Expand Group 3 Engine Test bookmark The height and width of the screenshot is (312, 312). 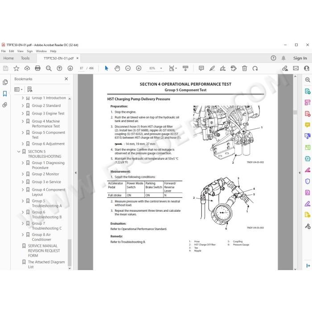point(23,113)
